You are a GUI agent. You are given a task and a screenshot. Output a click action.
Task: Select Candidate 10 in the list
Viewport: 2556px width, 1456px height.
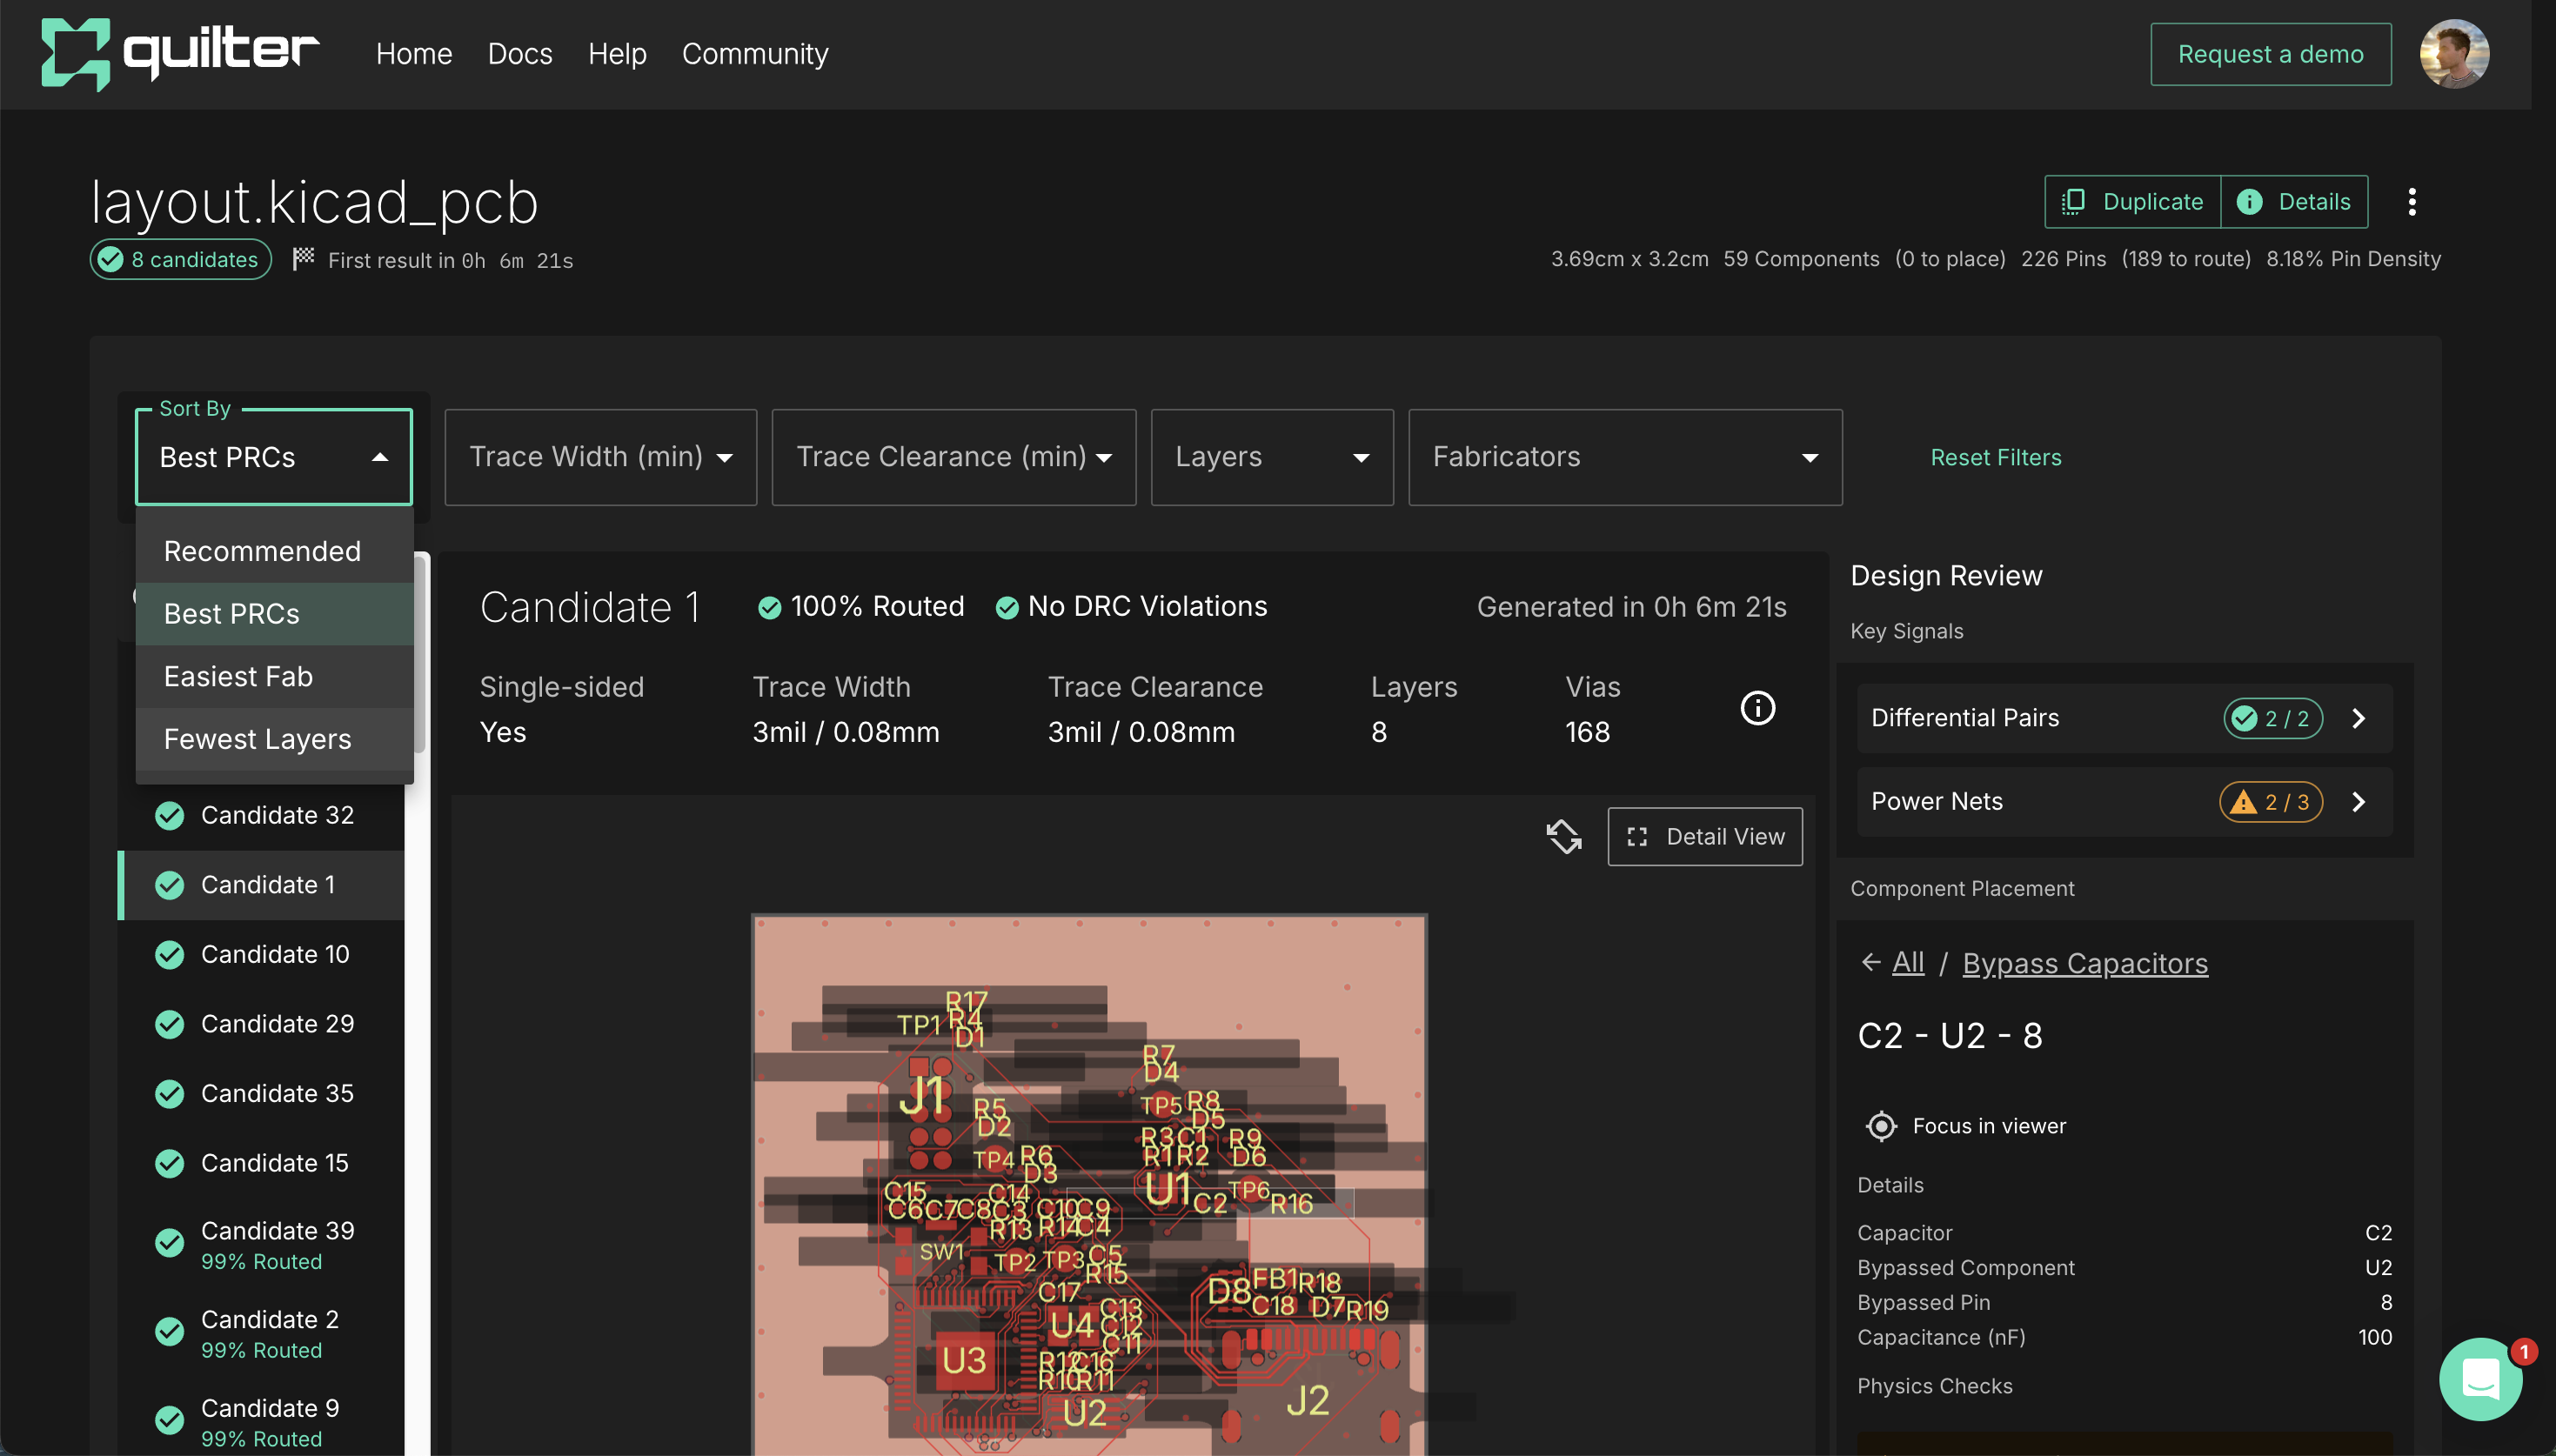point(274,954)
